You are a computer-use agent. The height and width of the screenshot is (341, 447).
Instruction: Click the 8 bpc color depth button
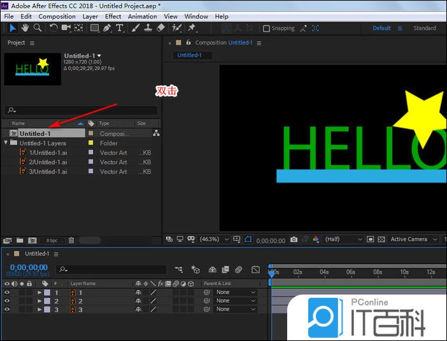pos(52,240)
